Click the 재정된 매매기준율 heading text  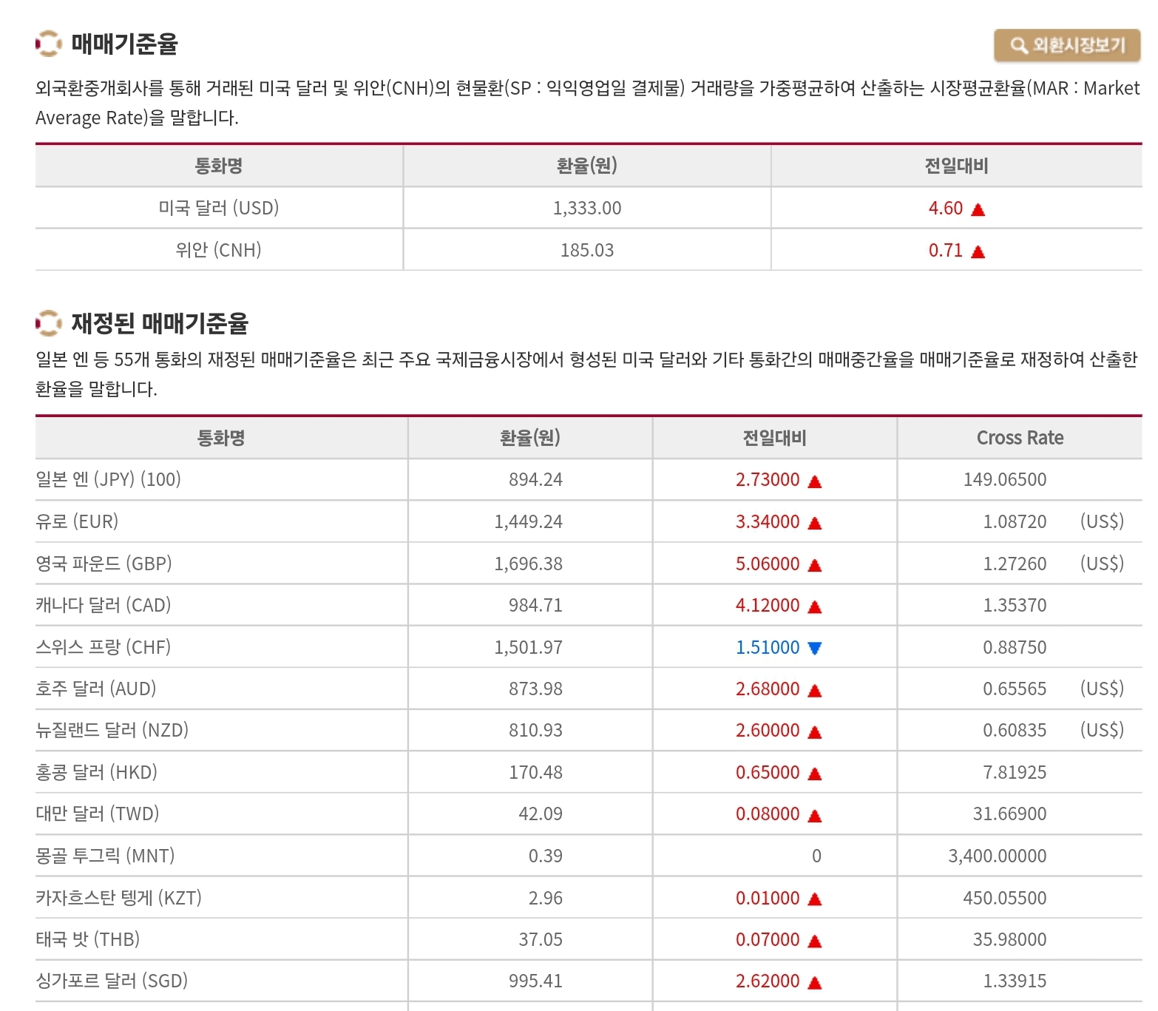tap(160, 323)
